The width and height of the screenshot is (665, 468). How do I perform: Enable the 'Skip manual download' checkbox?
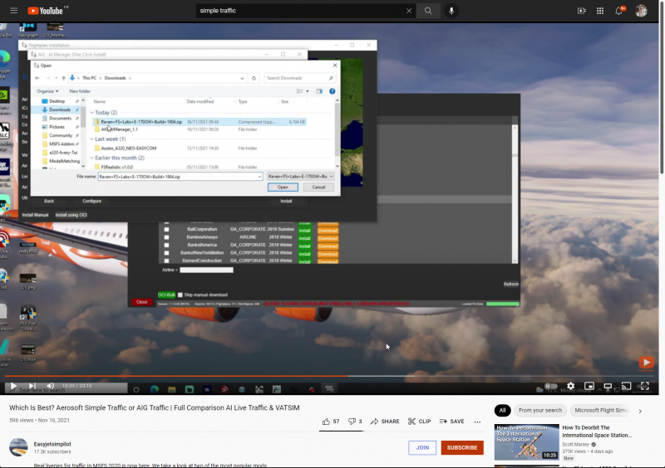[x=180, y=295]
